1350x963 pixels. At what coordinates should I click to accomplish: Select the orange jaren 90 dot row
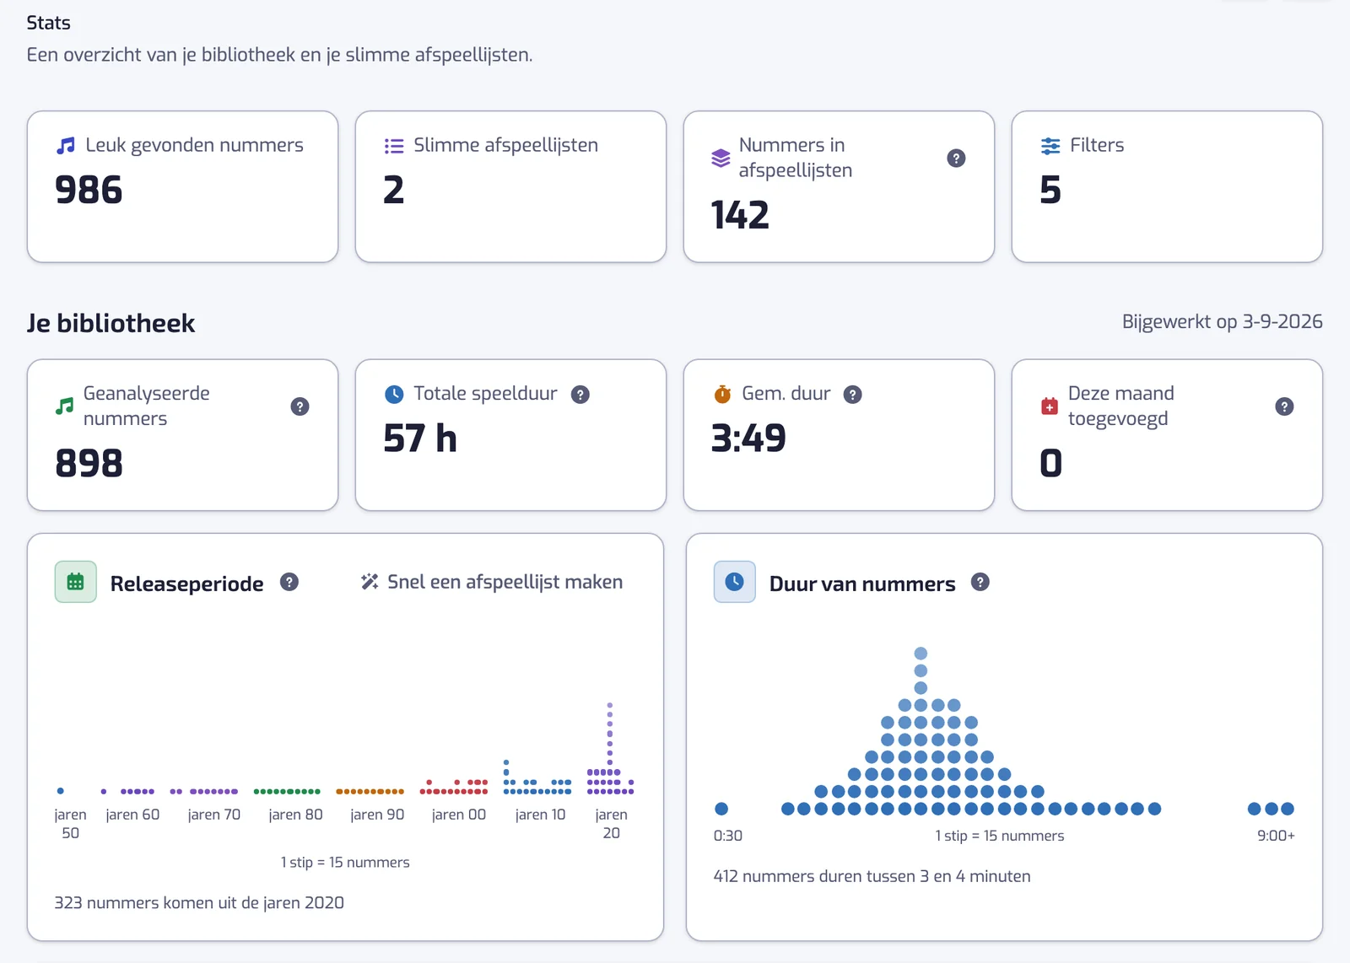pyautogui.click(x=370, y=792)
